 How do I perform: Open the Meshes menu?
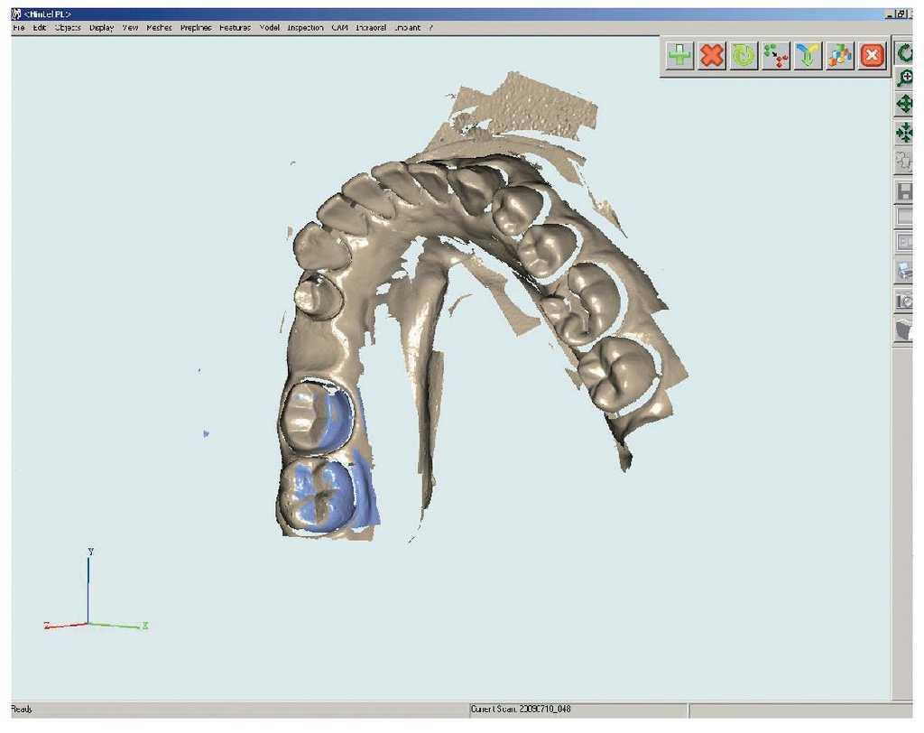pos(159,28)
